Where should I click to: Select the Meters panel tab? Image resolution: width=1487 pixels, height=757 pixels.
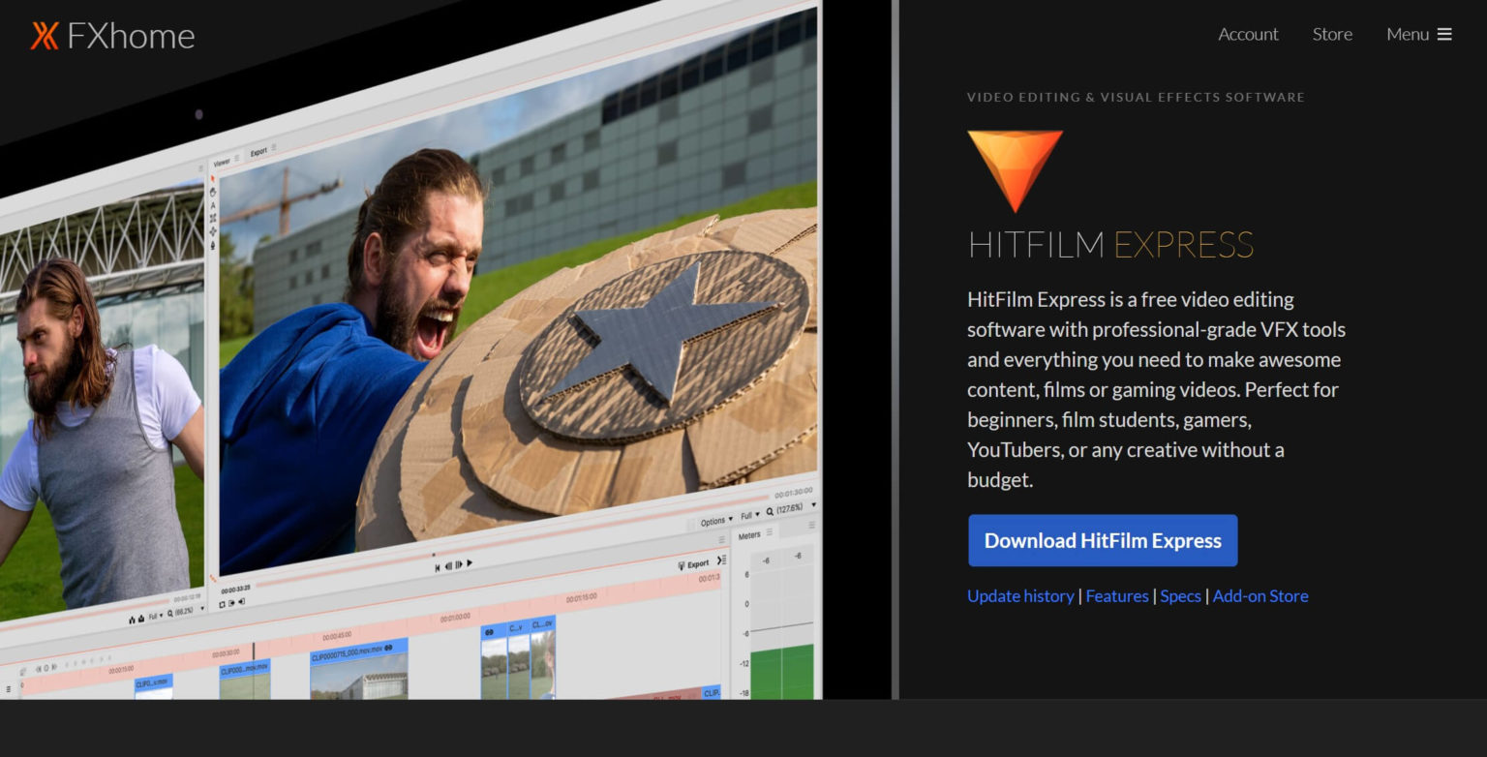[749, 535]
